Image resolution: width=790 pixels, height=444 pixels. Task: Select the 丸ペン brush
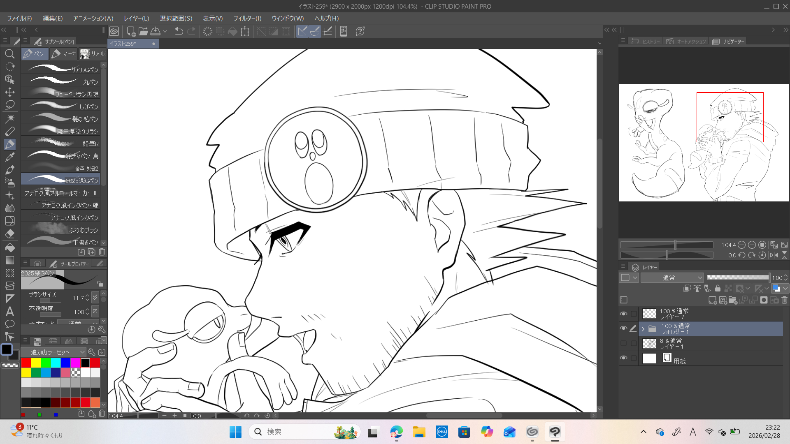pos(61,82)
